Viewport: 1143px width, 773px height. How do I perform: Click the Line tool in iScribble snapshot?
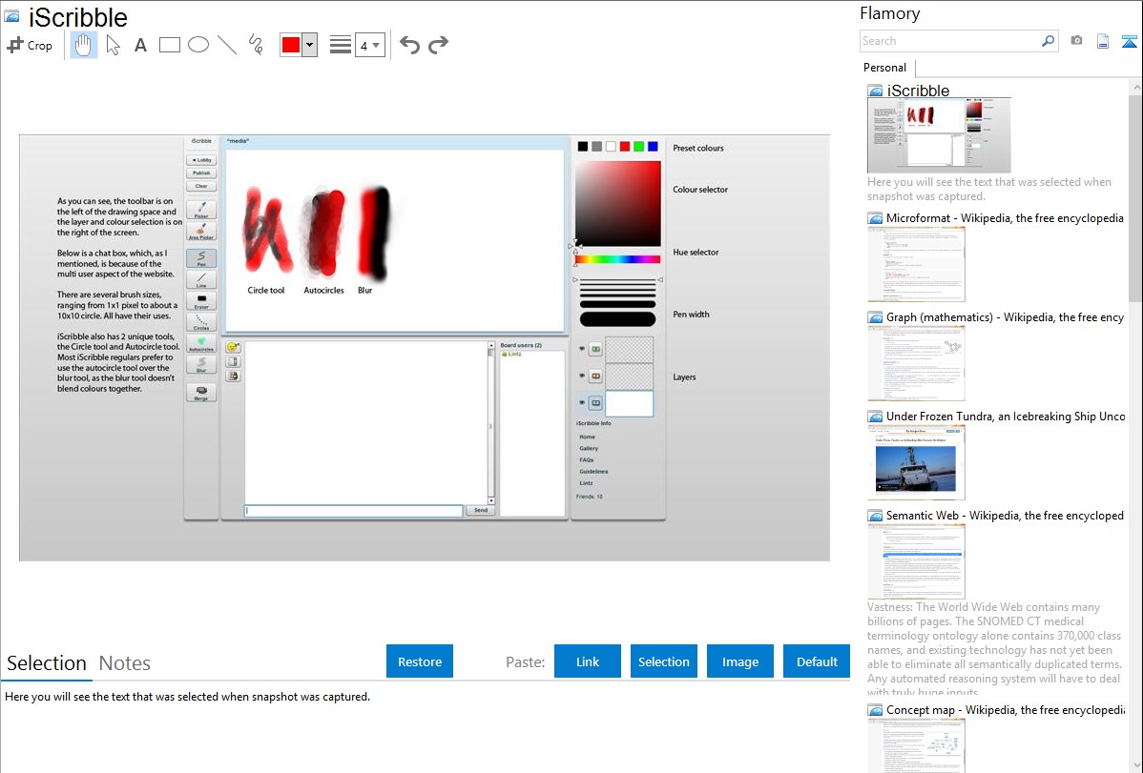(201, 279)
